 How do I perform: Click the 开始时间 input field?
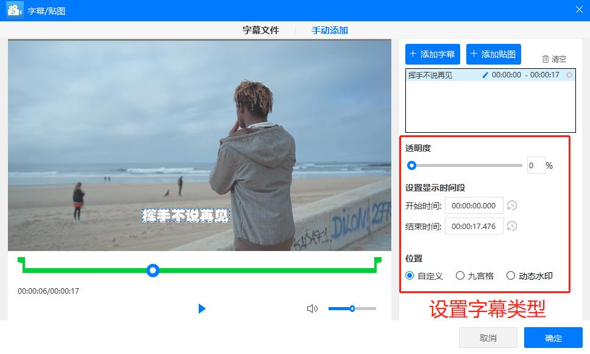pyautogui.click(x=474, y=206)
